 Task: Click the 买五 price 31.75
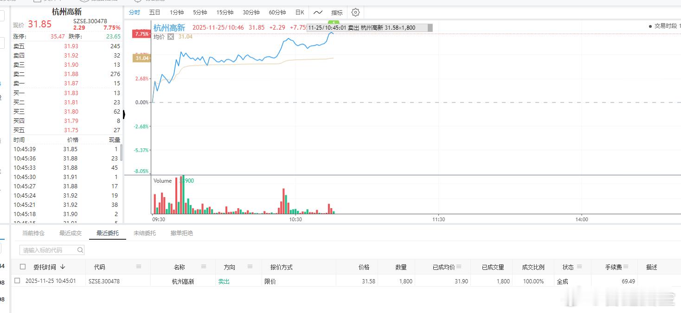click(71, 130)
